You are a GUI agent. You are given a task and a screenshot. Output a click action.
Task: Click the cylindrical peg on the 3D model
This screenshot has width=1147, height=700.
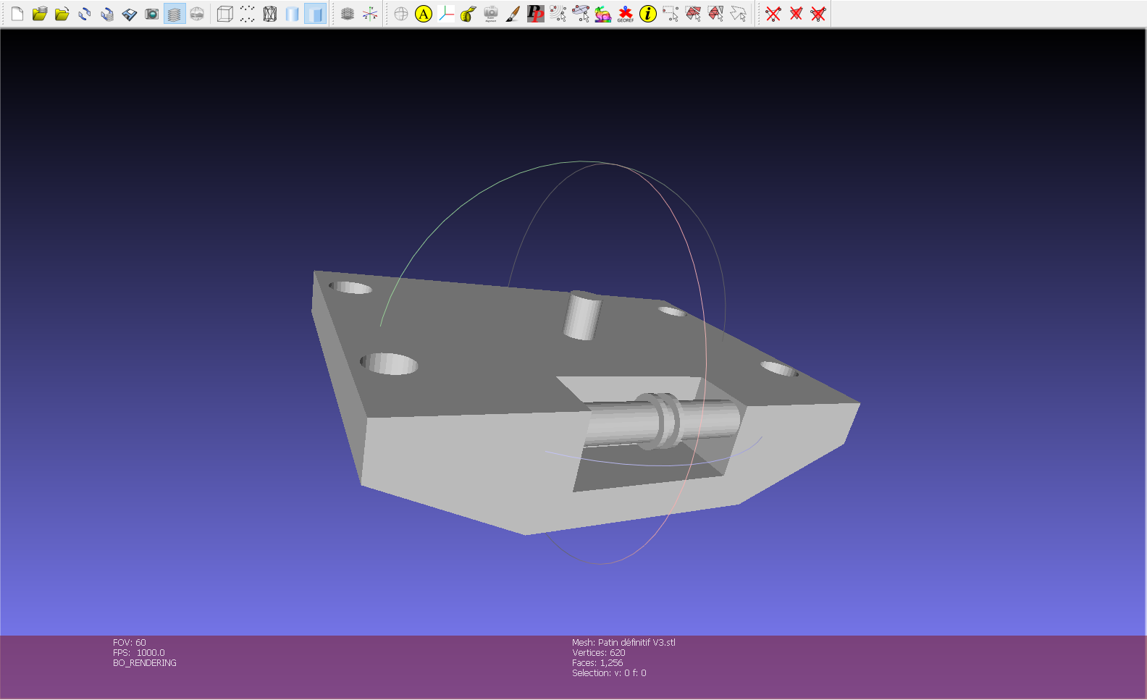click(x=581, y=316)
